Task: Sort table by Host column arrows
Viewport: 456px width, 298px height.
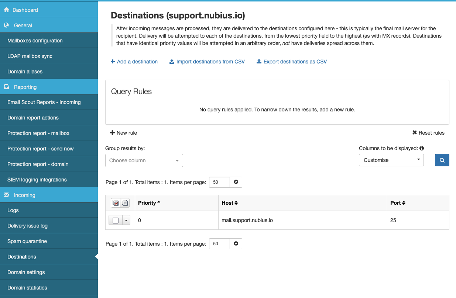Action: click(x=236, y=203)
